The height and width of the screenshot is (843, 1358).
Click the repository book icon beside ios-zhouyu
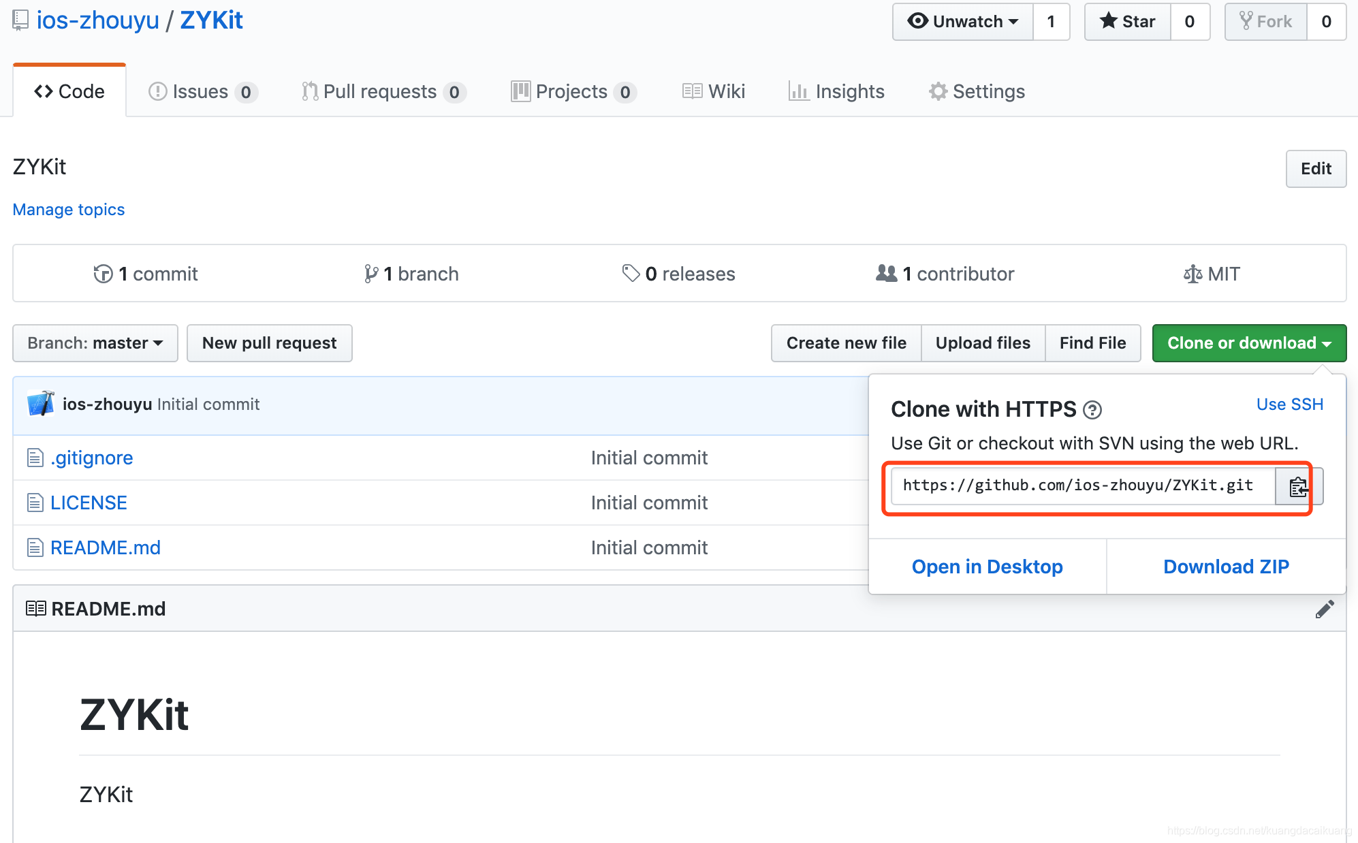tap(20, 20)
